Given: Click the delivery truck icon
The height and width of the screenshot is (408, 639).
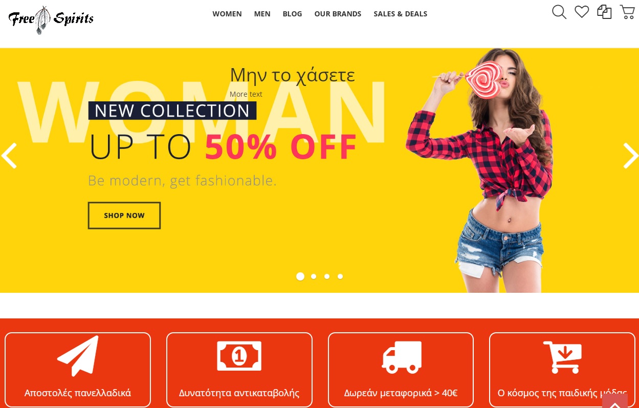Looking at the screenshot, I should pos(402,357).
